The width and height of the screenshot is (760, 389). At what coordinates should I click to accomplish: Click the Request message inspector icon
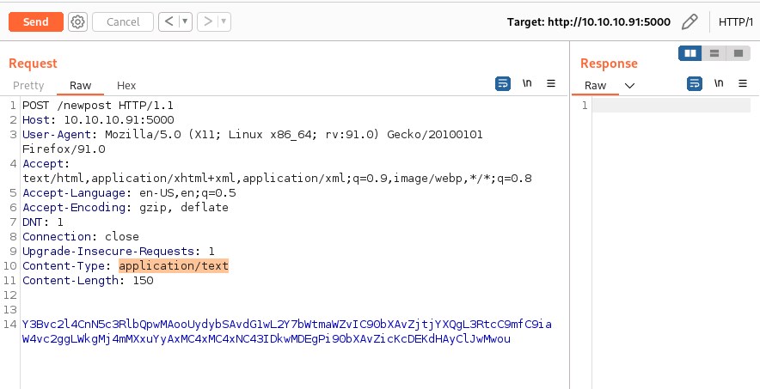click(503, 84)
